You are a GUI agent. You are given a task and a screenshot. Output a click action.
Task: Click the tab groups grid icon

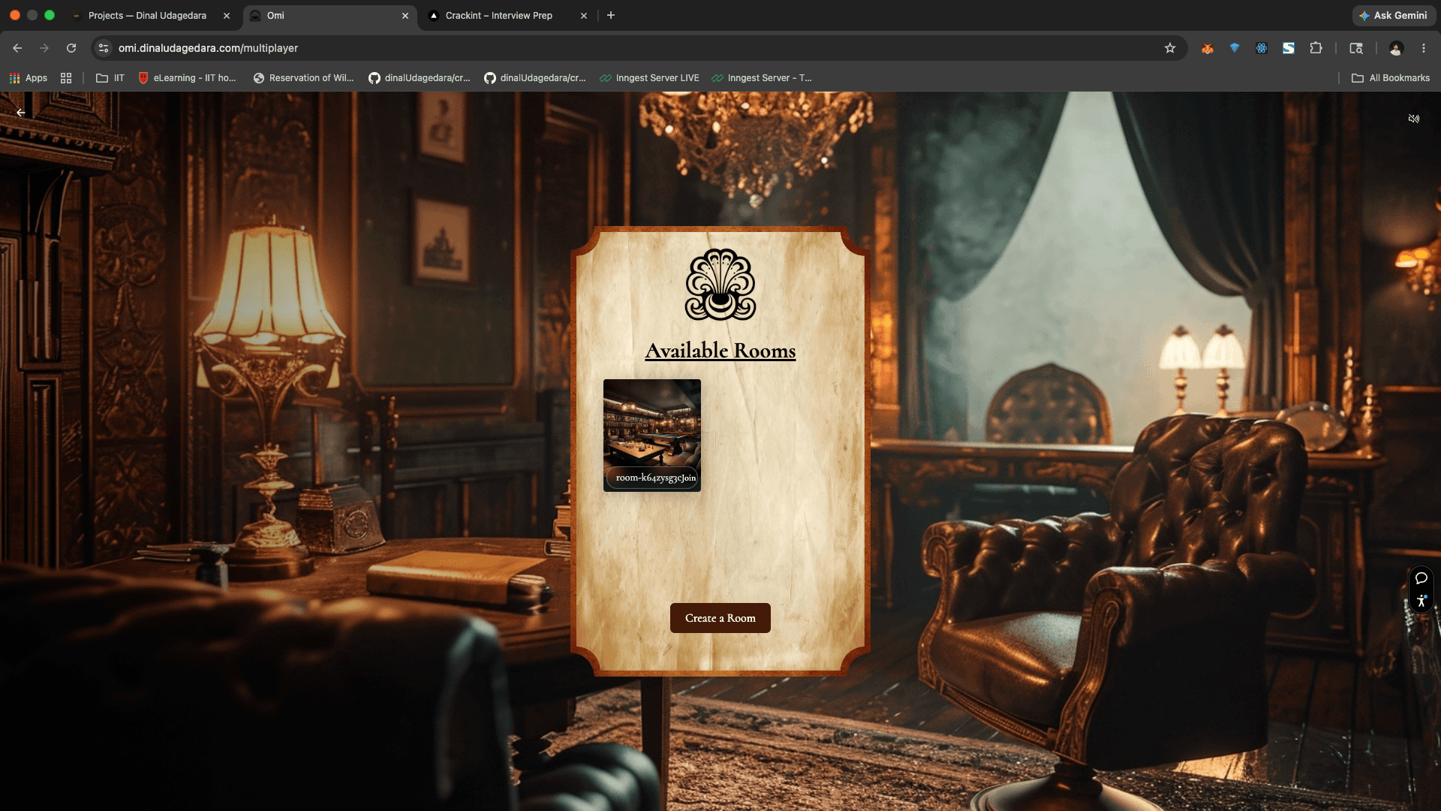pos(66,78)
